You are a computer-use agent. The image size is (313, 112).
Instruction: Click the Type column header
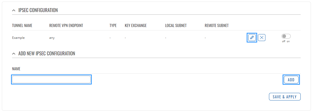[x=113, y=26]
